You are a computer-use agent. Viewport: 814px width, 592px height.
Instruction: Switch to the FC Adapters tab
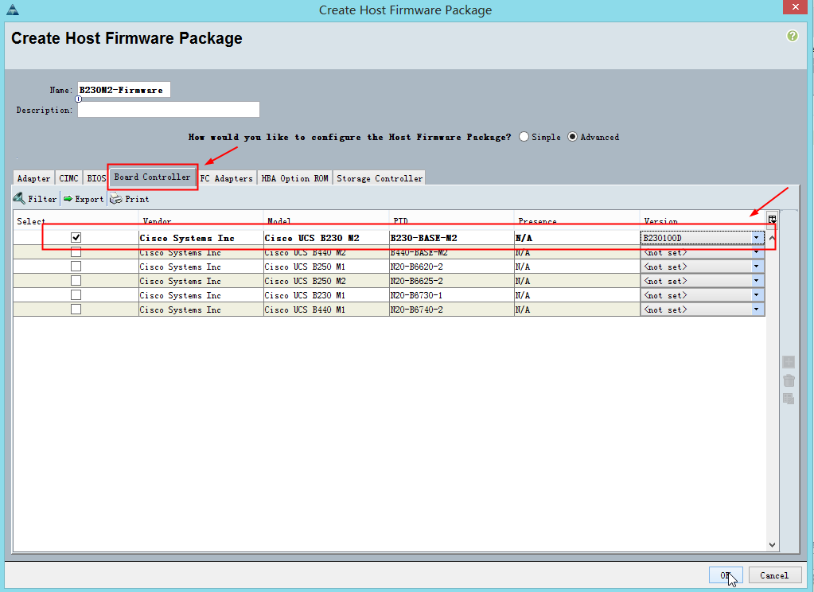tap(226, 178)
